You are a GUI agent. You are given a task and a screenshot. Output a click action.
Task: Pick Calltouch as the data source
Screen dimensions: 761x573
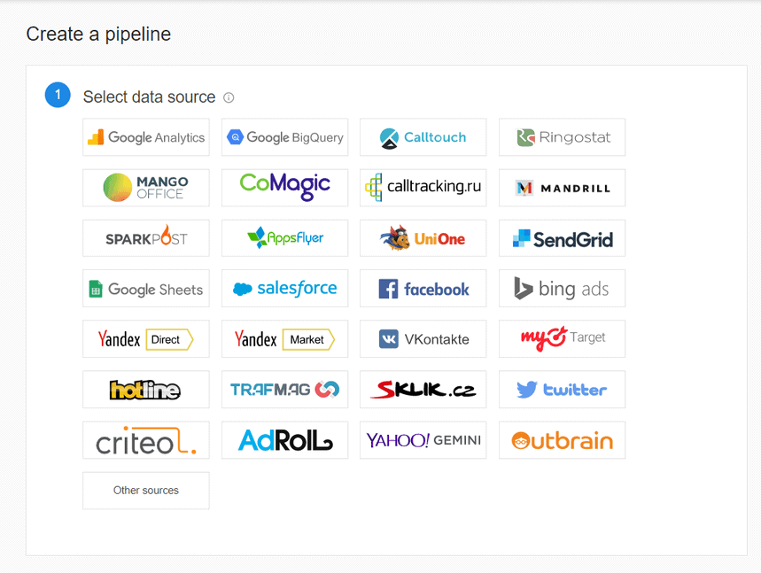coord(423,137)
